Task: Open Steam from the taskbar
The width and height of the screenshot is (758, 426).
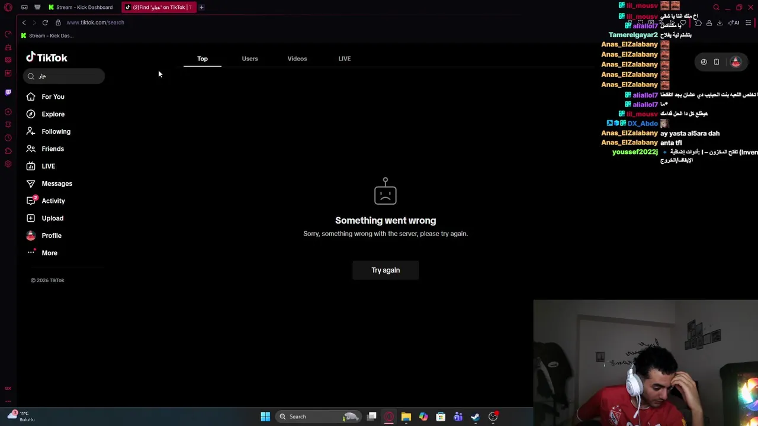Action: pyautogui.click(x=475, y=417)
